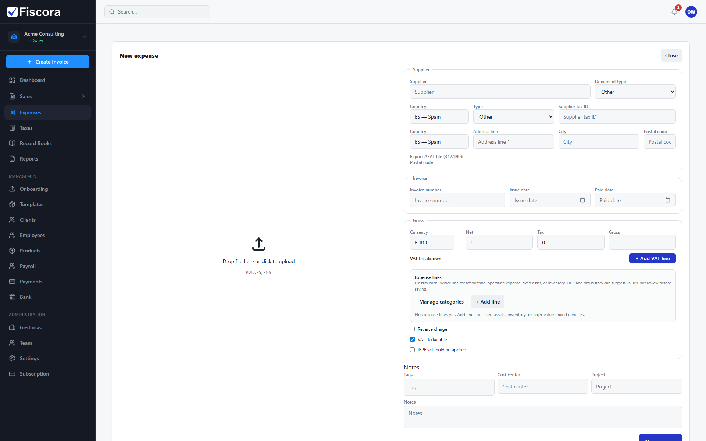Open the notifications bell
The height and width of the screenshot is (441, 706).
click(674, 12)
